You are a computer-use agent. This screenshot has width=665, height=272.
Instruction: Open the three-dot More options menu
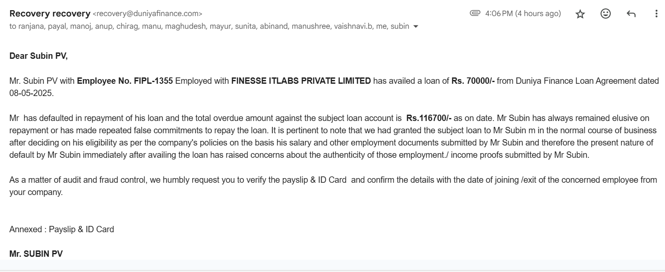coord(656,14)
